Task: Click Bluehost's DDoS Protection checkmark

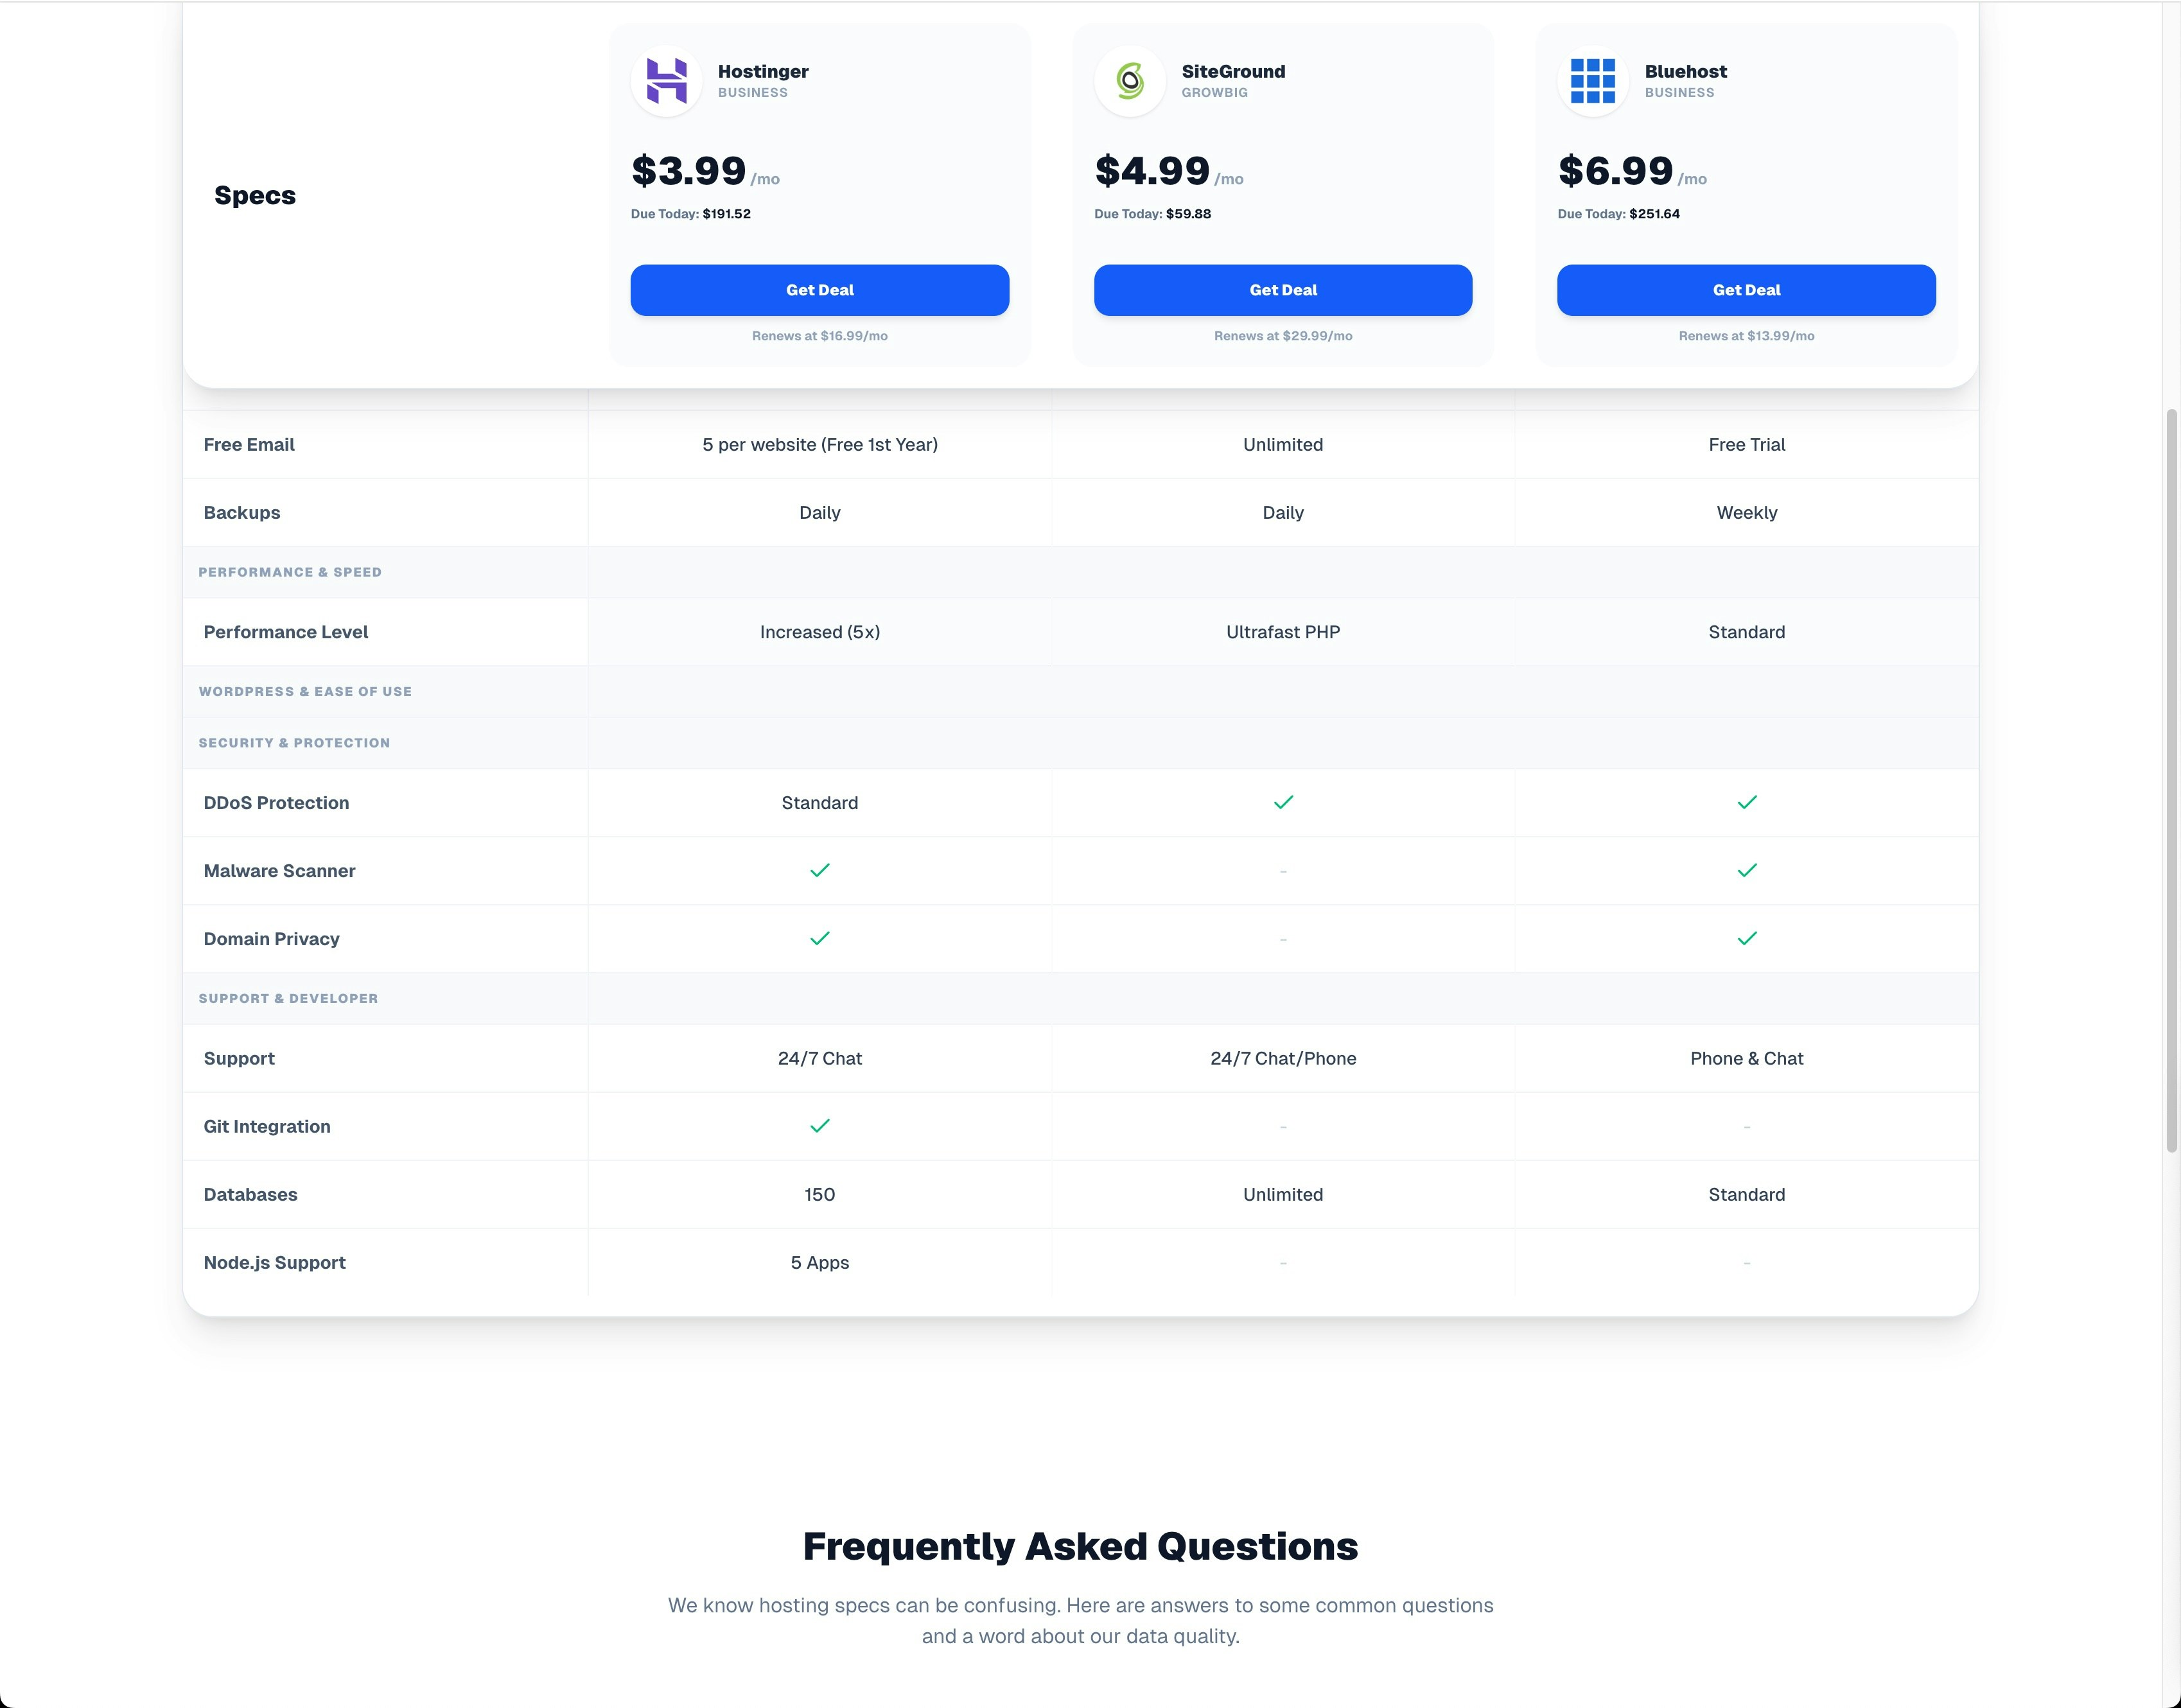Action: coord(1746,802)
